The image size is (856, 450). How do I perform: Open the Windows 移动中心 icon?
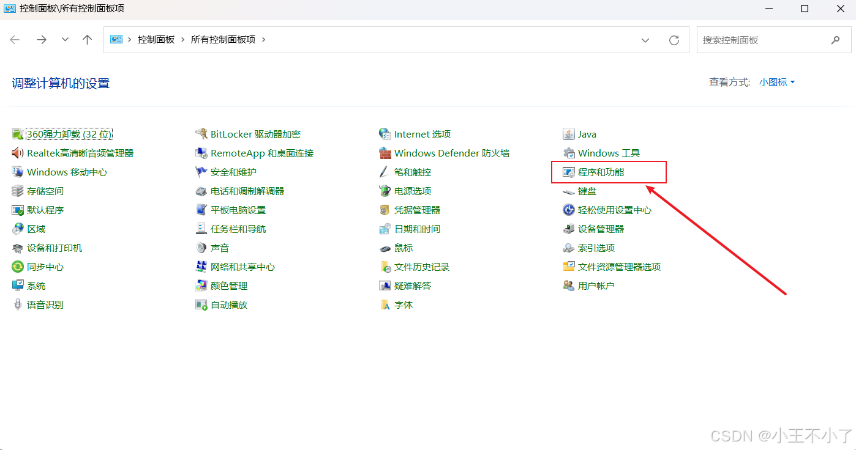pos(18,172)
